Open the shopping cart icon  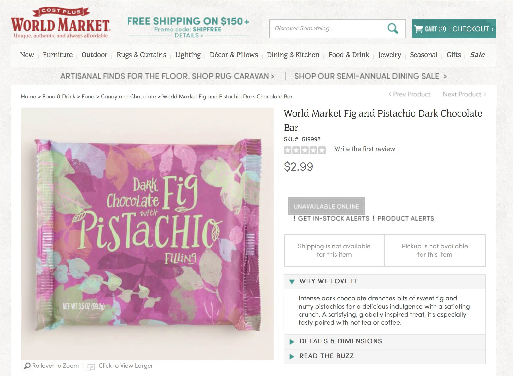(418, 29)
